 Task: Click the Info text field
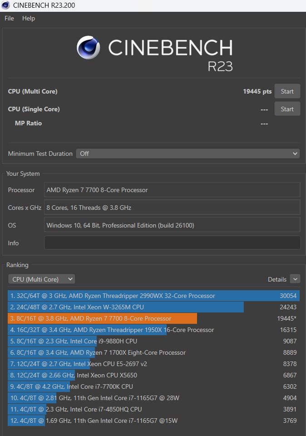pyautogui.click(x=172, y=243)
